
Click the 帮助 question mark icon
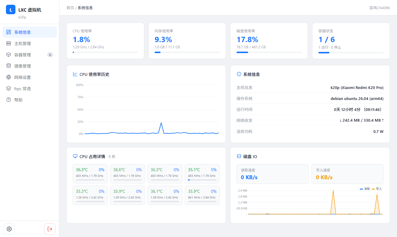point(9,100)
